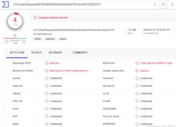This screenshot has width=176, height=127.
Task: Click the check icon in AVG row
Action: pyautogui.click(x=47, y=116)
